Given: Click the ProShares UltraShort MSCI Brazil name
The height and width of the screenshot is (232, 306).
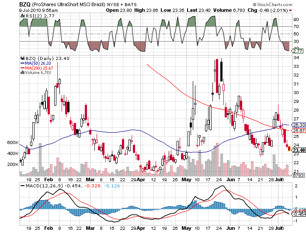Looking at the screenshot, I should click(x=69, y=4).
